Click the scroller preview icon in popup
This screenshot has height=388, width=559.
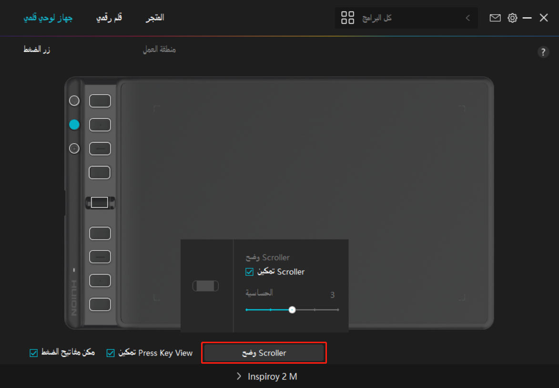pos(206,286)
